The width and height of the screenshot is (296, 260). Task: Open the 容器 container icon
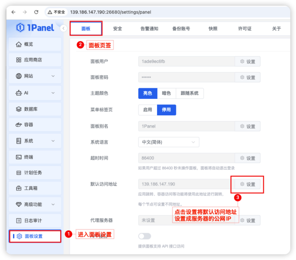tap(19, 125)
